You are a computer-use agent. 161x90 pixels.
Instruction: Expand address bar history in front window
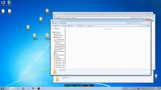click(x=127, y=23)
